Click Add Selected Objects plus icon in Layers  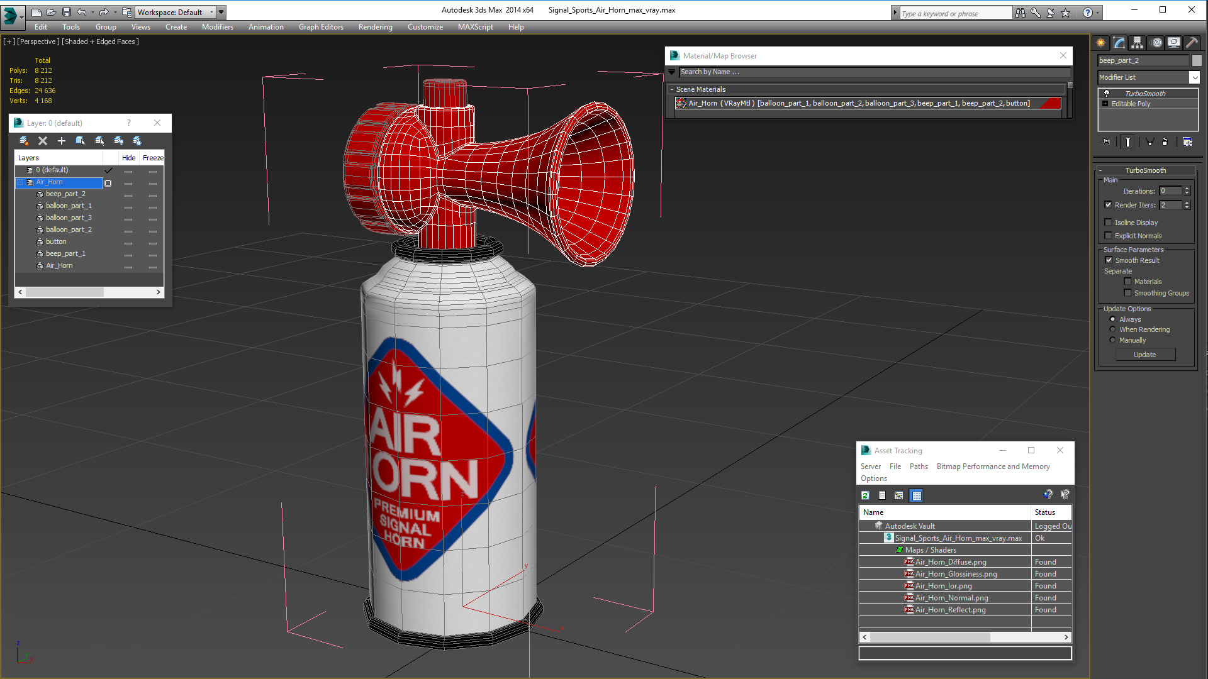coord(62,141)
